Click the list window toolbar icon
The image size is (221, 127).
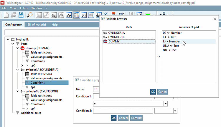(x=39, y=15)
